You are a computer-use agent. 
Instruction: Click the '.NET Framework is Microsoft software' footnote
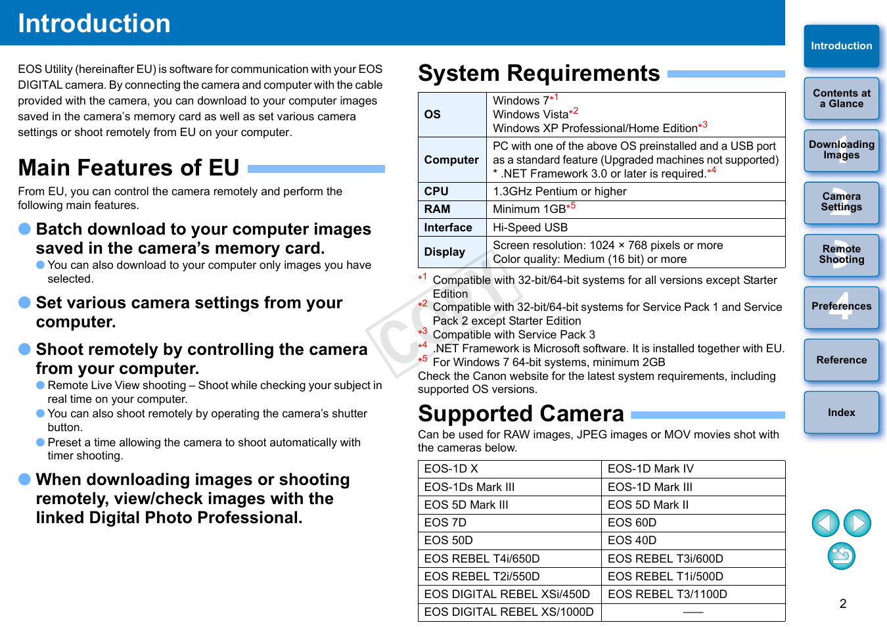click(608, 348)
